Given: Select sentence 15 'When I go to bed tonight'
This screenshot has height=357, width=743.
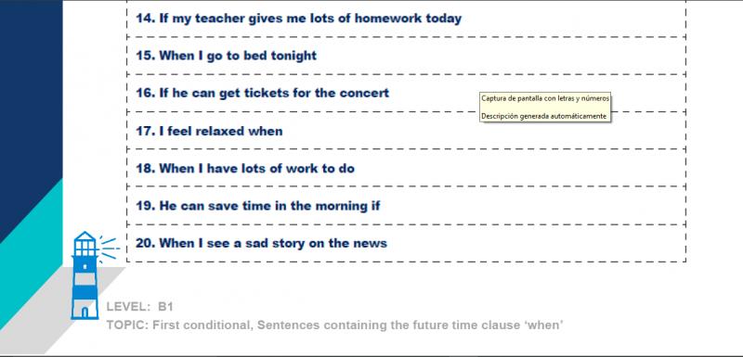Looking at the screenshot, I should point(226,56).
